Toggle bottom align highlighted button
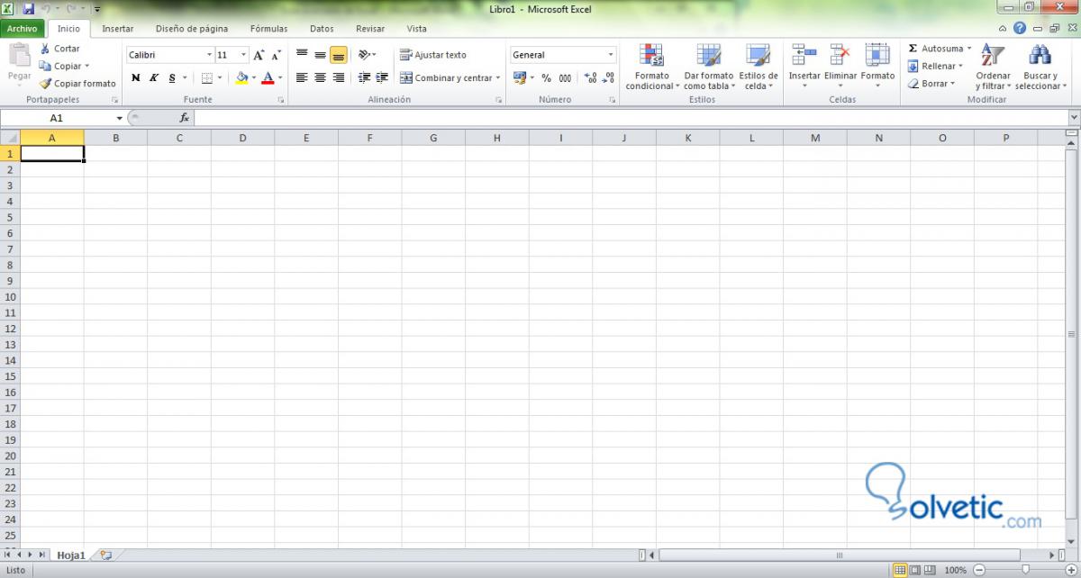This screenshot has width=1081, height=578. pyautogui.click(x=339, y=55)
